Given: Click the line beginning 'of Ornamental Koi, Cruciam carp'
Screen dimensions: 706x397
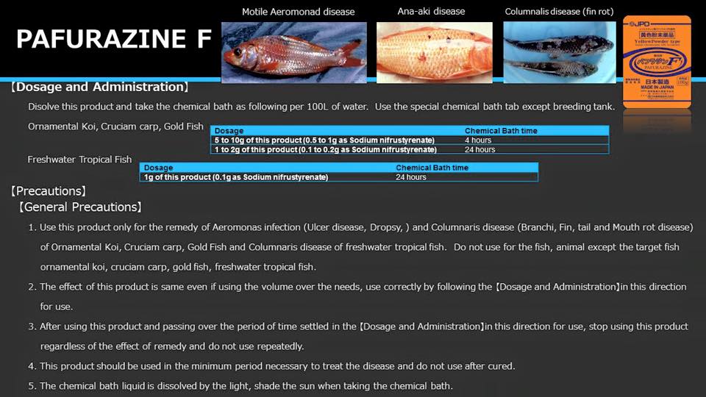Looking at the screenshot, I should pyautogui.click(x=360, y=247).
